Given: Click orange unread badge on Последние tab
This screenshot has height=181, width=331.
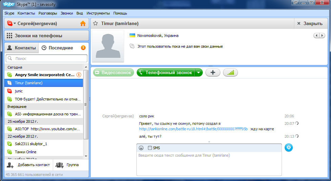Looking at the screenshot, I should point(83,48).
